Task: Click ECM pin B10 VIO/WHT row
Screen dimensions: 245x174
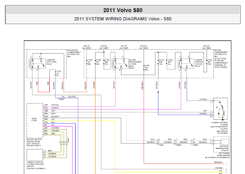Action: pyautogui.click(x=52, y=108)
